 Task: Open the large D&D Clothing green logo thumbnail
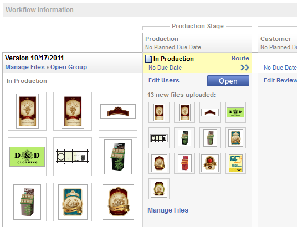(27, 157)
